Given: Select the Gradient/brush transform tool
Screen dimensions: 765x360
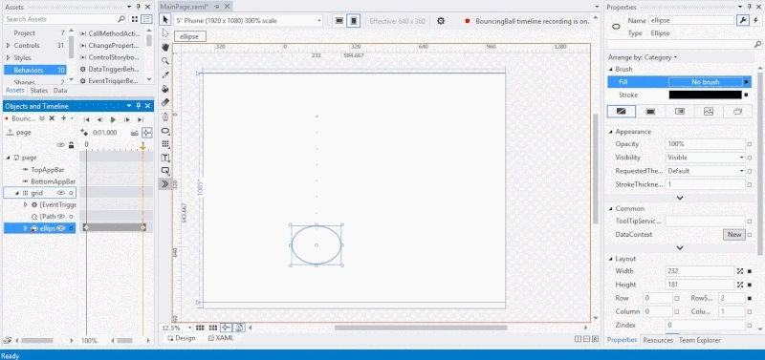Looking at the screenshot, I should click(x=165, y=103).
